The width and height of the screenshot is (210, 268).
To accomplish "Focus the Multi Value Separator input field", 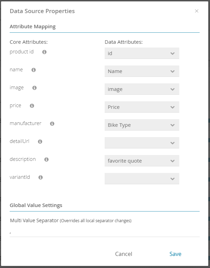I will (x=105, y=233).
